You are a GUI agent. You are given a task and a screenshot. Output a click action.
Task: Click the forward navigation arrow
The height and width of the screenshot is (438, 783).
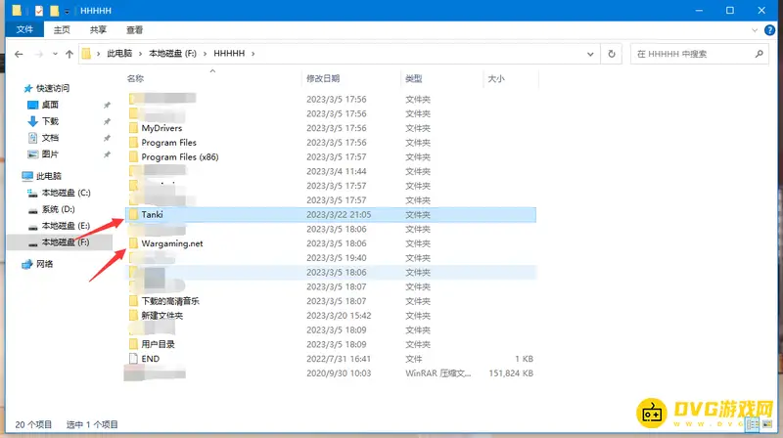(x=39, y=54)
